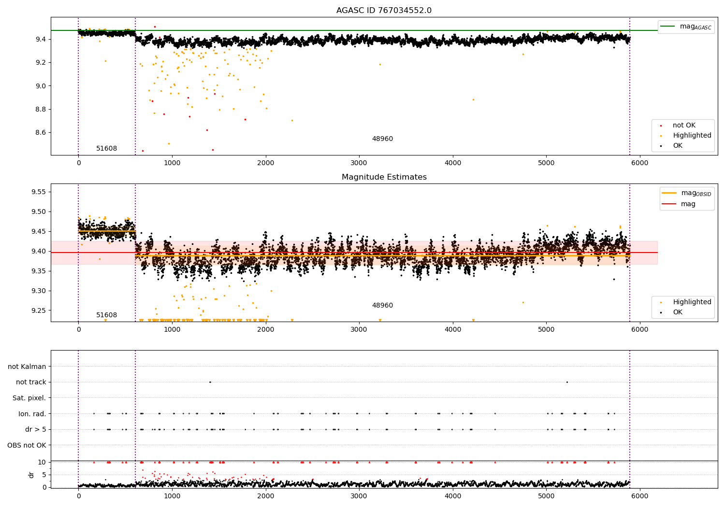Select 'not OK' legend entry in top plot

(x=684, y=126)
